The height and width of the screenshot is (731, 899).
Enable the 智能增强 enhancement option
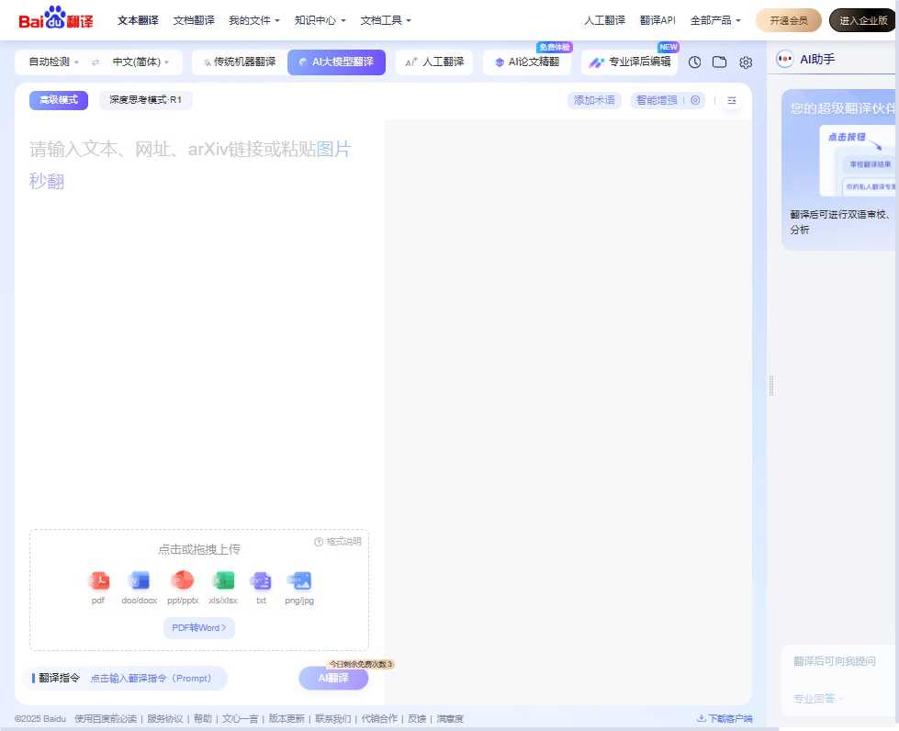coord(656,100)
